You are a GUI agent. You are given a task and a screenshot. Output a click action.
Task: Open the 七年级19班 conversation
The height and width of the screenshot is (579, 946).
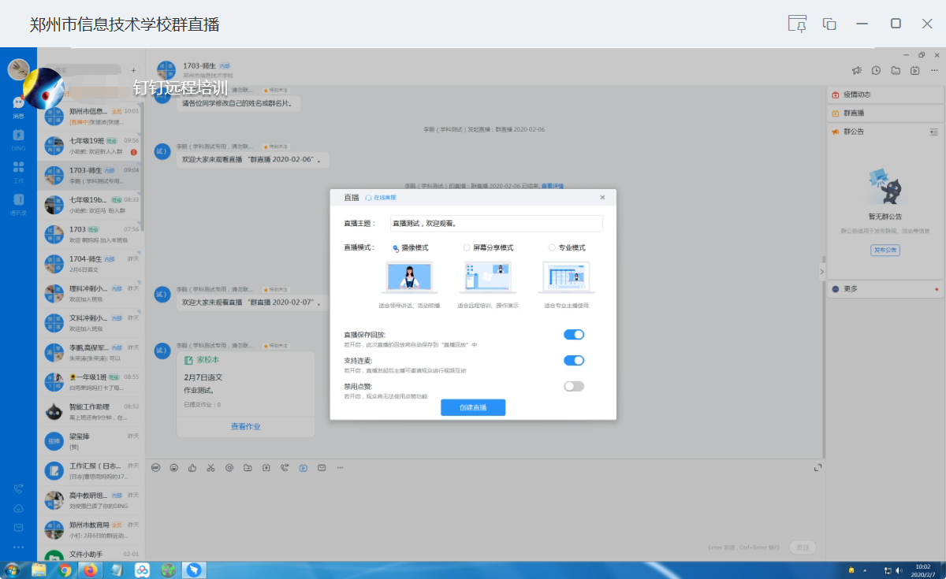pyautogui.click(x=91, y=146)
